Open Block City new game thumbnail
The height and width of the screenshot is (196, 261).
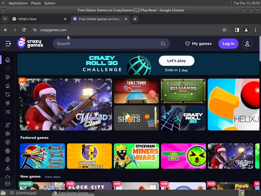coord(89,186)
